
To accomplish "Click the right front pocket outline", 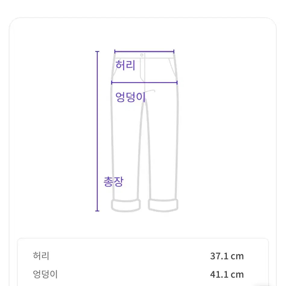I will tap(173, 68).
